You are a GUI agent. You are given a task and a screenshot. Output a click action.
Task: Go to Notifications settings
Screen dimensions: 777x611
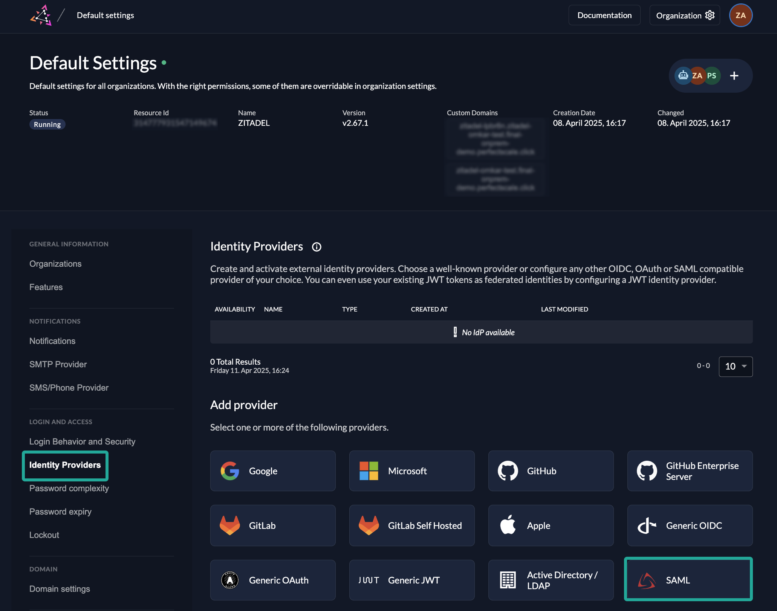coord(52,341)
